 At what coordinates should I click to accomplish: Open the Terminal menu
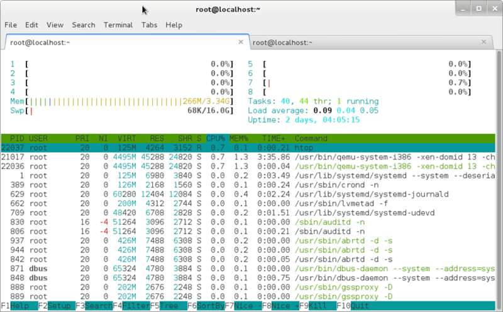coord(118,25)
